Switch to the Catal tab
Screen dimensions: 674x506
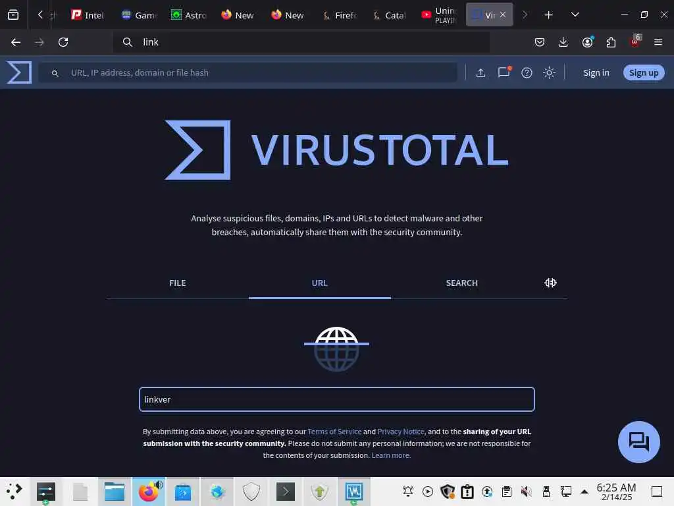pyautogui.click(x=389, y=15)
